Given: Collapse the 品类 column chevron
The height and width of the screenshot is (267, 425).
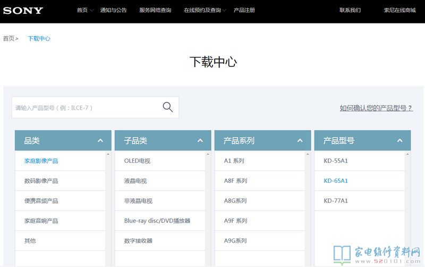Looking at the screenshot, I should [x=100, y=141].
